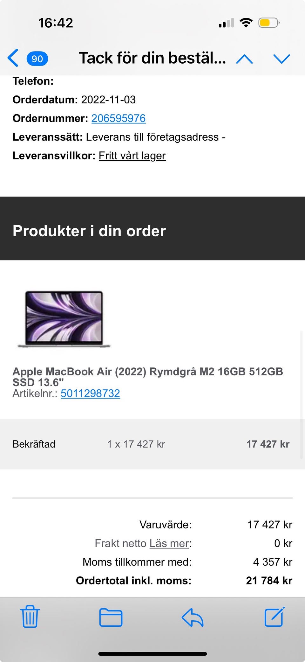
Task: Reply using the reply arrow icon
Action: 193,617
